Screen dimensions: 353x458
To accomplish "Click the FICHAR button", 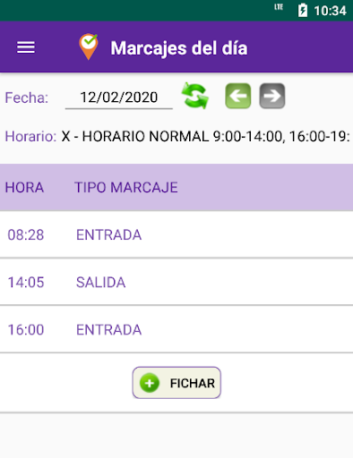I will 176,383.
